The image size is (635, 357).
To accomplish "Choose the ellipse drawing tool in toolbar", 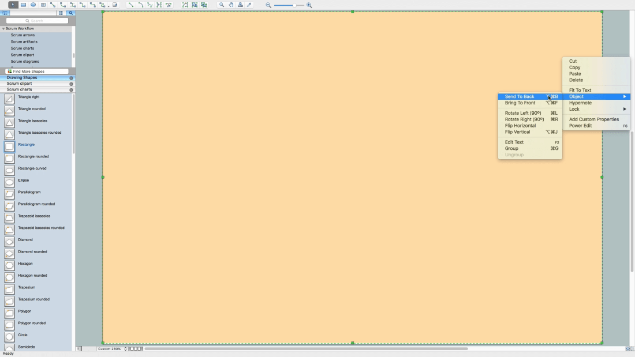I will [x=33, y=5].
